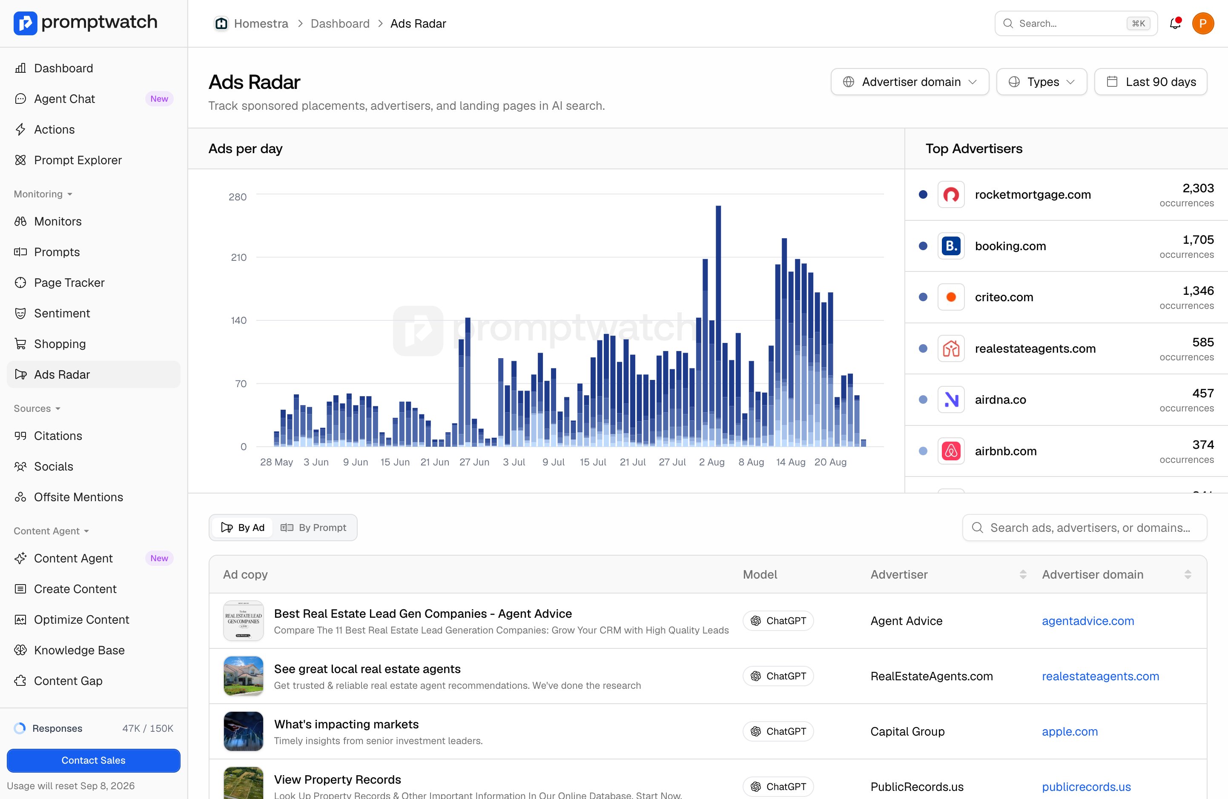The height and width of the screenshot is (799, 1228).
Task: Sort table by Advertiser domain column
Action: pyautogui.click(x=1188, y=574)
